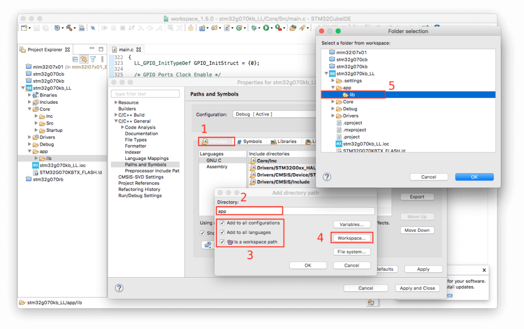Expand C/C++ Build in Properties tree
Viewport: 524px width, 329px height.
(x=116, y=115)
